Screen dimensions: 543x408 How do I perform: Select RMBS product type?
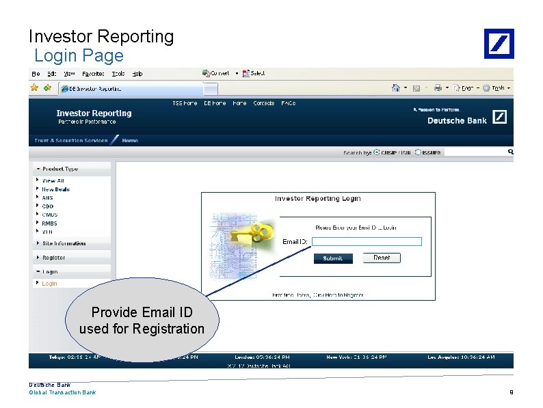(49, 223)
